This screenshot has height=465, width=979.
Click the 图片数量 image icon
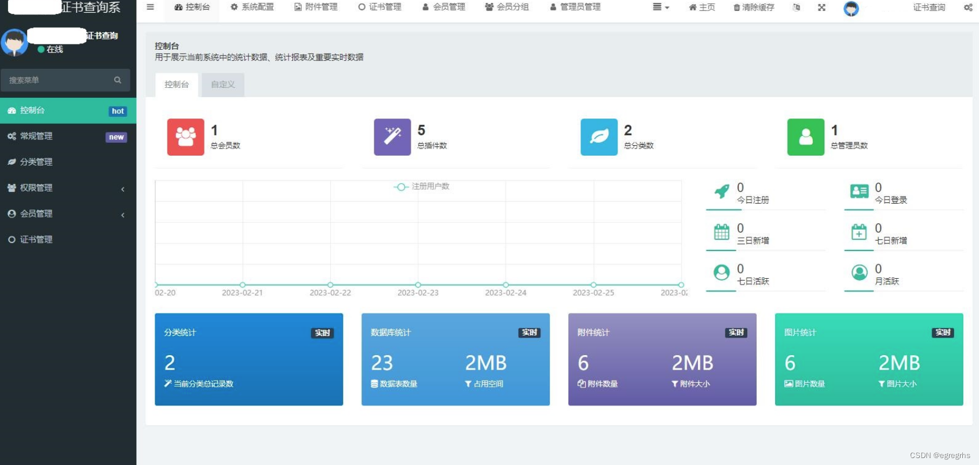coord(789,384)
